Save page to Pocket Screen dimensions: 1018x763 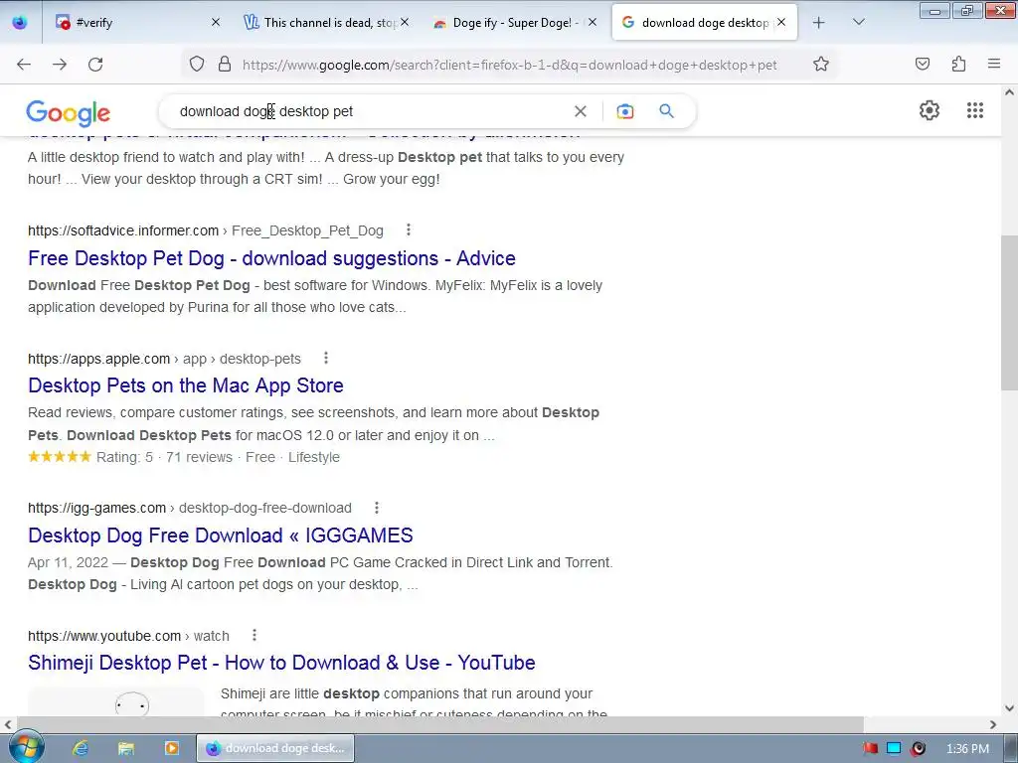pyautogui.click(x=922, y=64)
